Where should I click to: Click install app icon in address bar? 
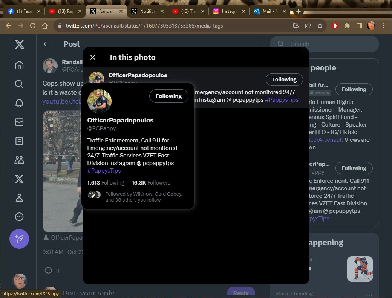pyautogui.click(x=296, y=26)
